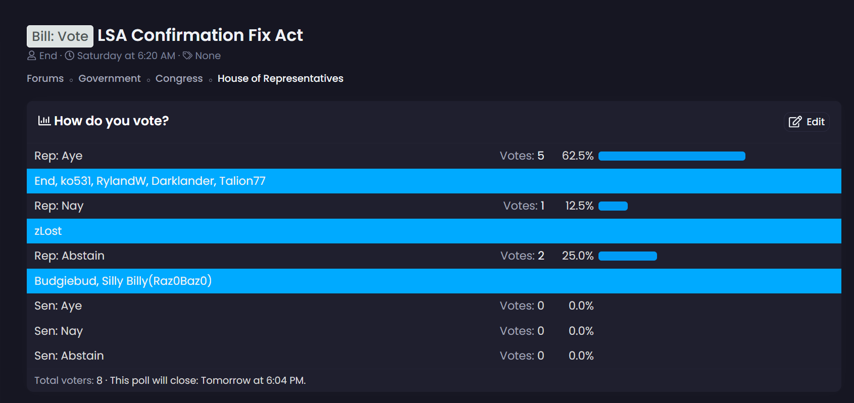
Task: Click author name End under title
Action: tap(48, 56)
